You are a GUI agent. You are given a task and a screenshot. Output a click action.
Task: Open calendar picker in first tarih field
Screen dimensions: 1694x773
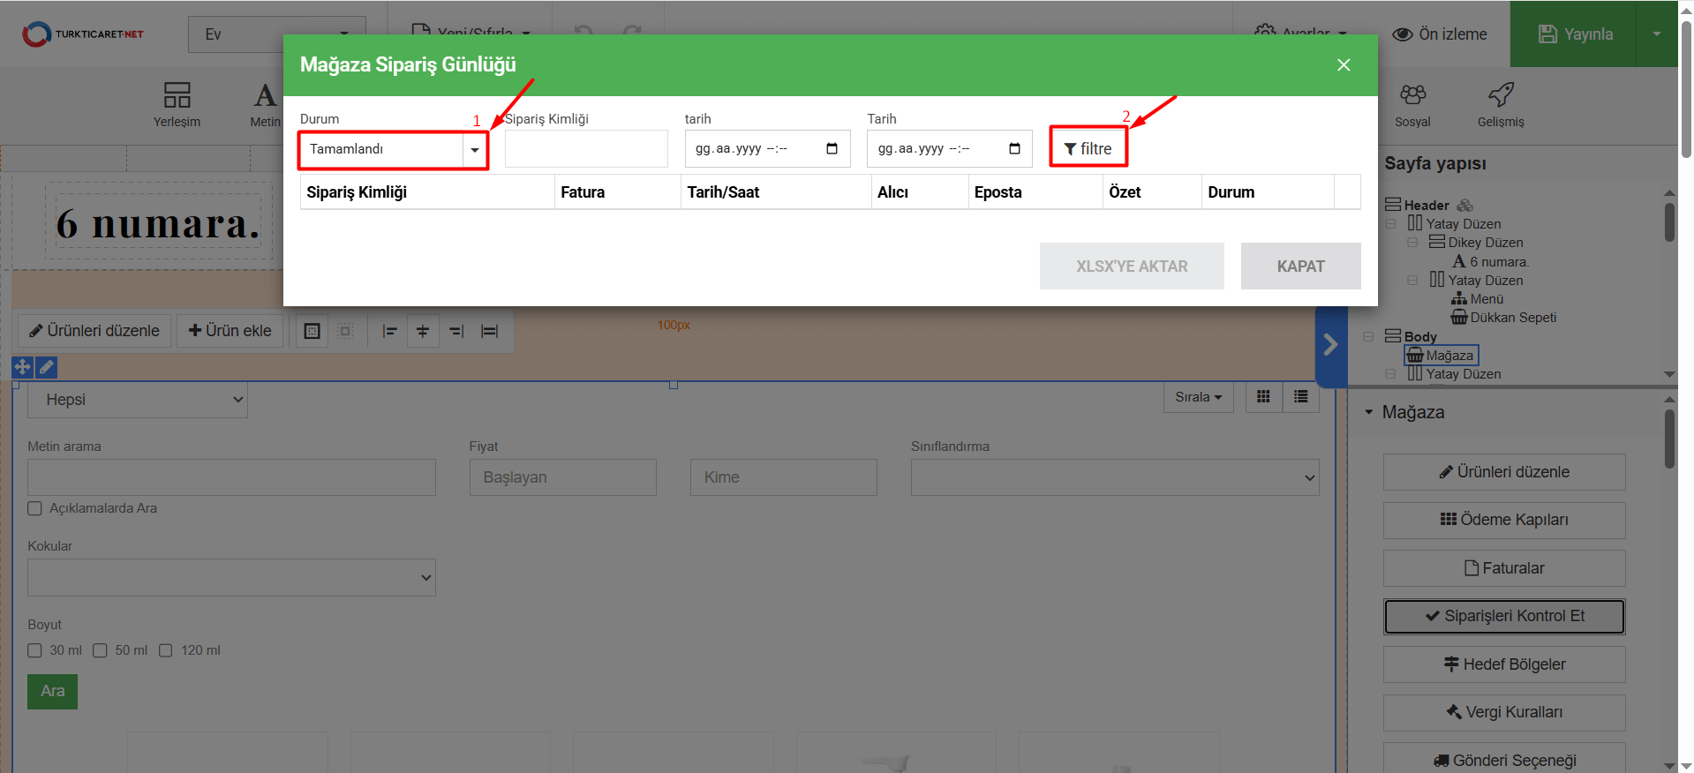tap(832, 148)
